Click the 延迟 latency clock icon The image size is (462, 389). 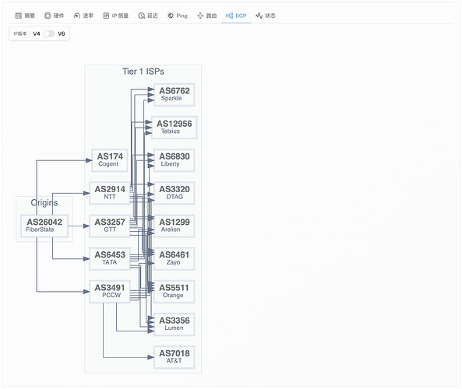coord(142,16)
